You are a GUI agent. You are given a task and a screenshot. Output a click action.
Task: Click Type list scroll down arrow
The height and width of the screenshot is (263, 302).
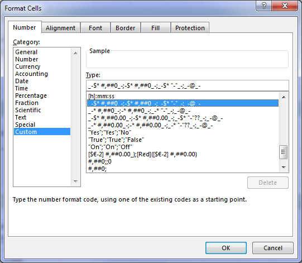tap(284, 168)
